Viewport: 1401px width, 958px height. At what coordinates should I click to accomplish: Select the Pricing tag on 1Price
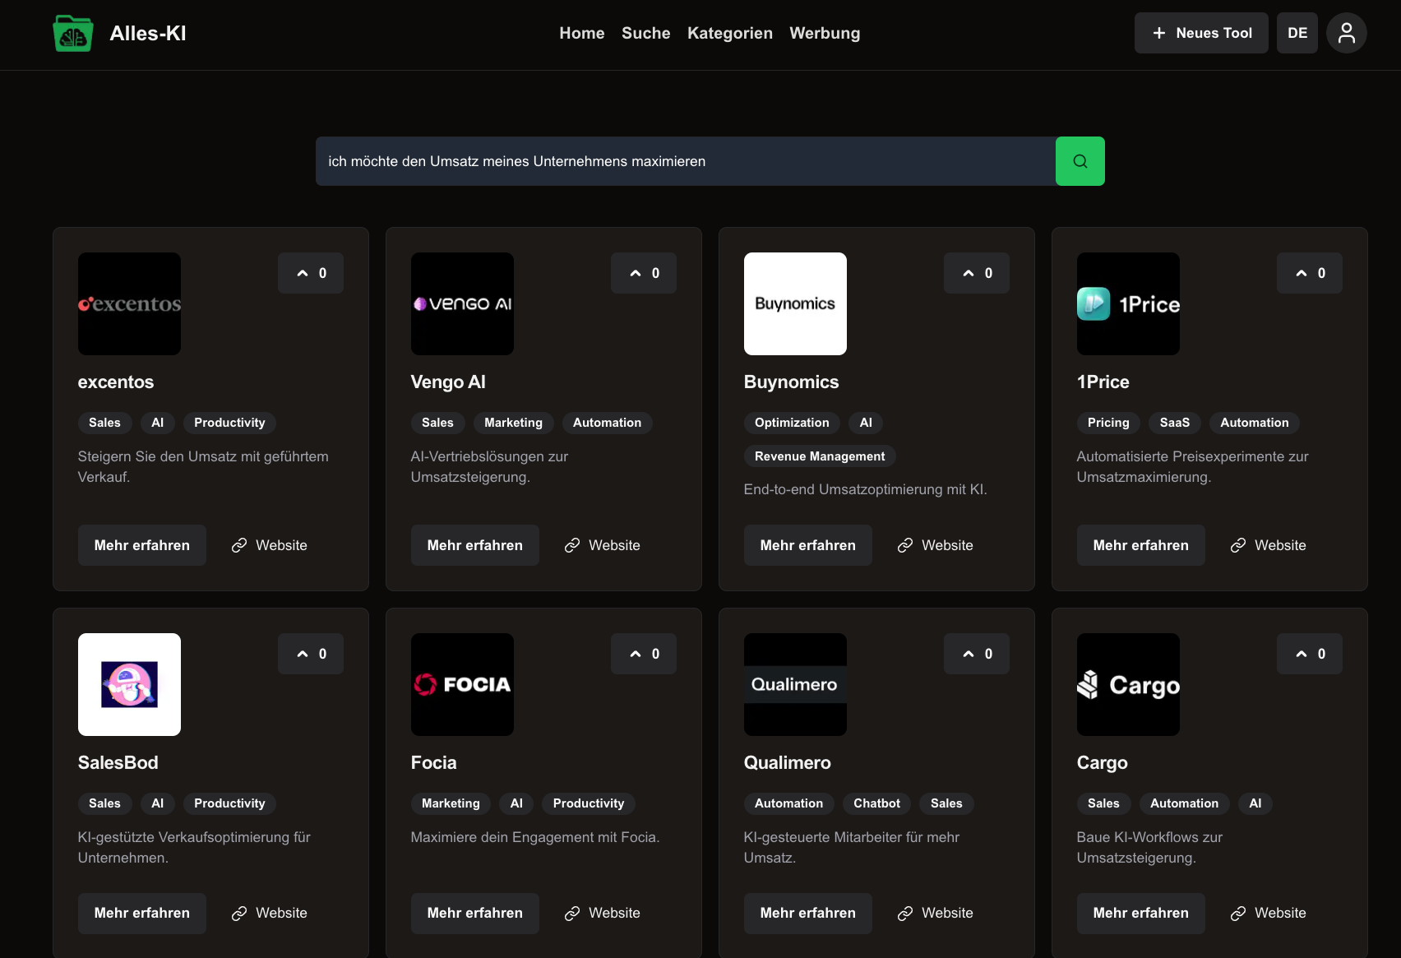pos(1108,423)
